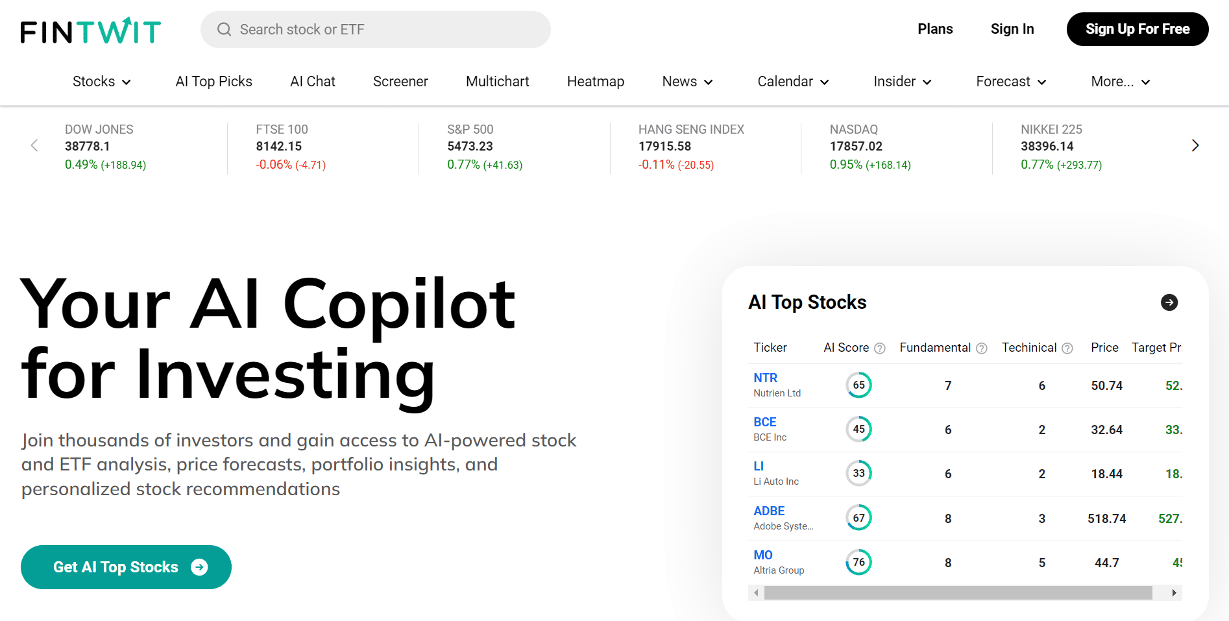Screen dimensions: 1229x621
Task: Click Fundamental column help icon
Action: [x=982, y=348]
